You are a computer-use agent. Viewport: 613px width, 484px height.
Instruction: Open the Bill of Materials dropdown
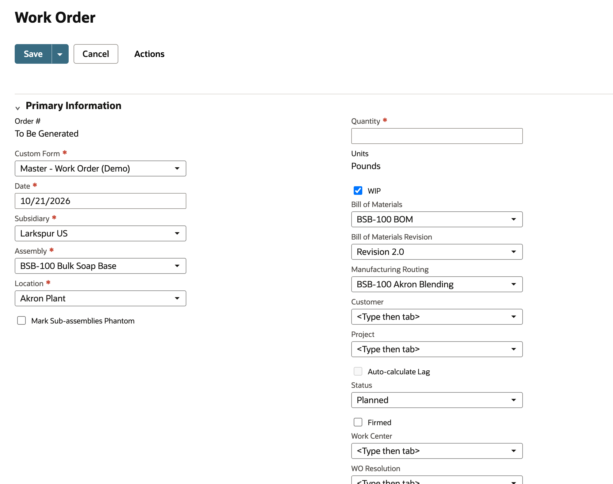(437, 219)
